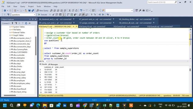Expand dbo.CUSTOMERS table node

(x=10, y=52)
